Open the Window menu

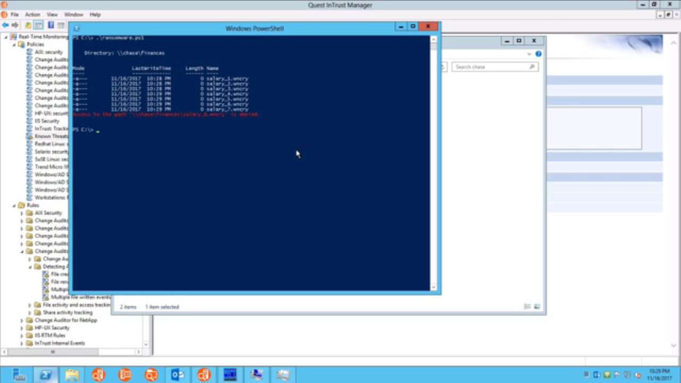pyautogui.click(x=73, y=14)
